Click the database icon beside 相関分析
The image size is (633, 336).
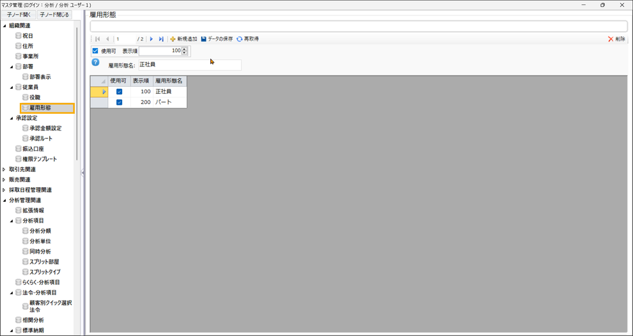18,320
